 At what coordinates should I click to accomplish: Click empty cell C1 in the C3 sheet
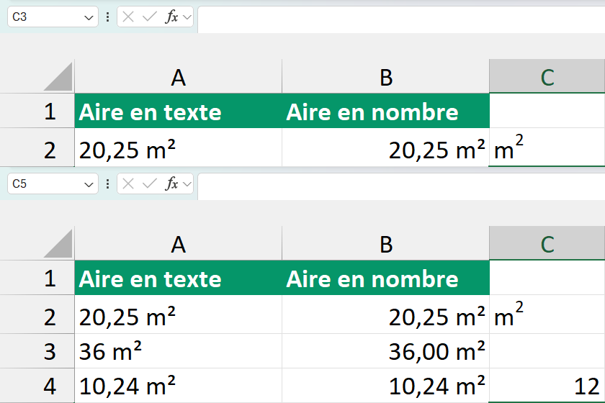[547, 111]
